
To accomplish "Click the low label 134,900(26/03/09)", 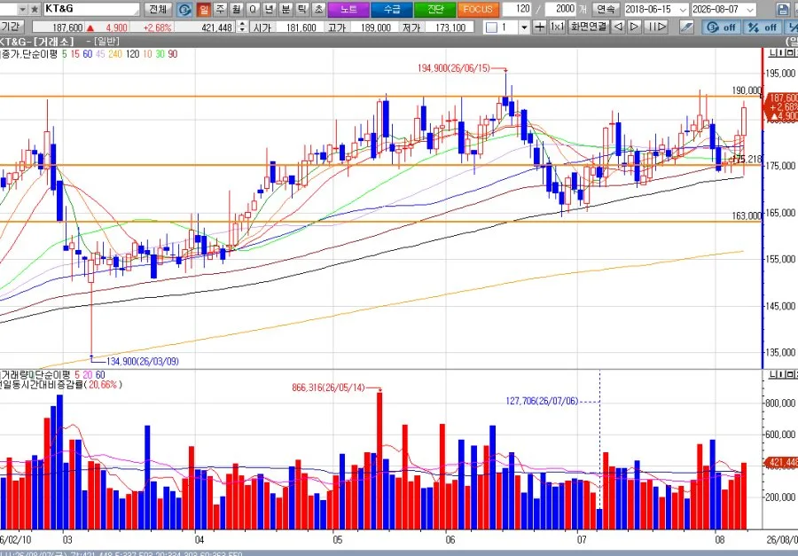I will 143,361.
